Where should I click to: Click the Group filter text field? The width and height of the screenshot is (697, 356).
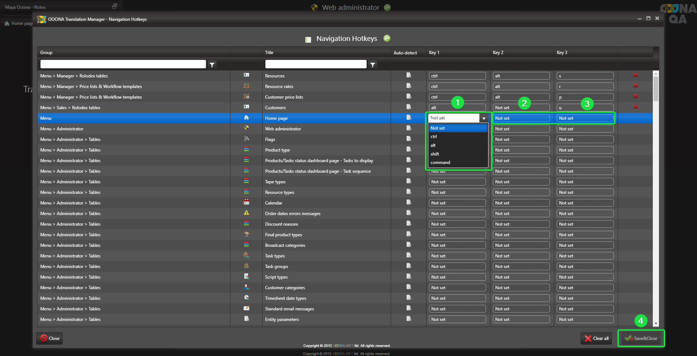click(123, 64)
